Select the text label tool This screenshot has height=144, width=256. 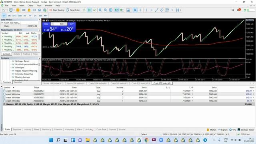pyautogui.click(x=172, y=10)
